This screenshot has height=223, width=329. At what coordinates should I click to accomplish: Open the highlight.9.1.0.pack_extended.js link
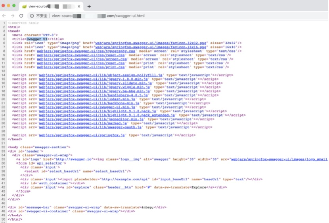[x=107, y=115]
